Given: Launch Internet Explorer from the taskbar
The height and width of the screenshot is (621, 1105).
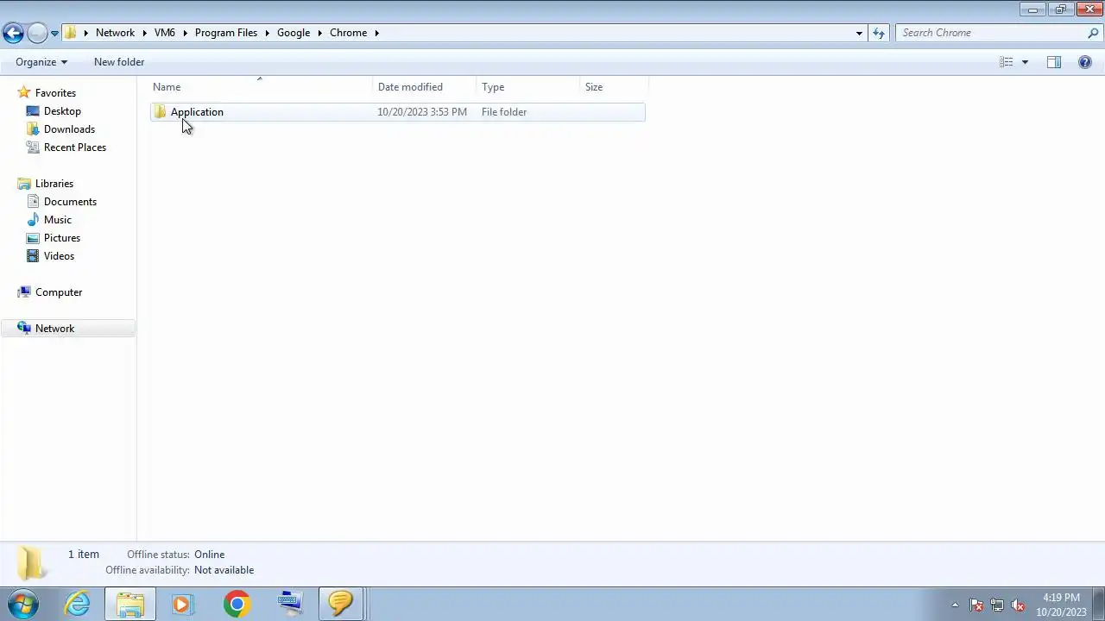Looking at the screenshot, I should click(78, 604).
